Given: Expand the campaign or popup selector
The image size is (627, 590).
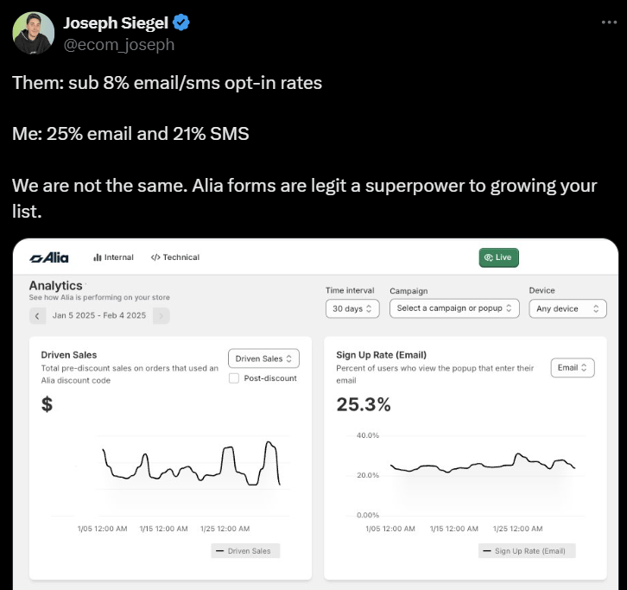Looking at the screenshot, I should coord(454,308).
